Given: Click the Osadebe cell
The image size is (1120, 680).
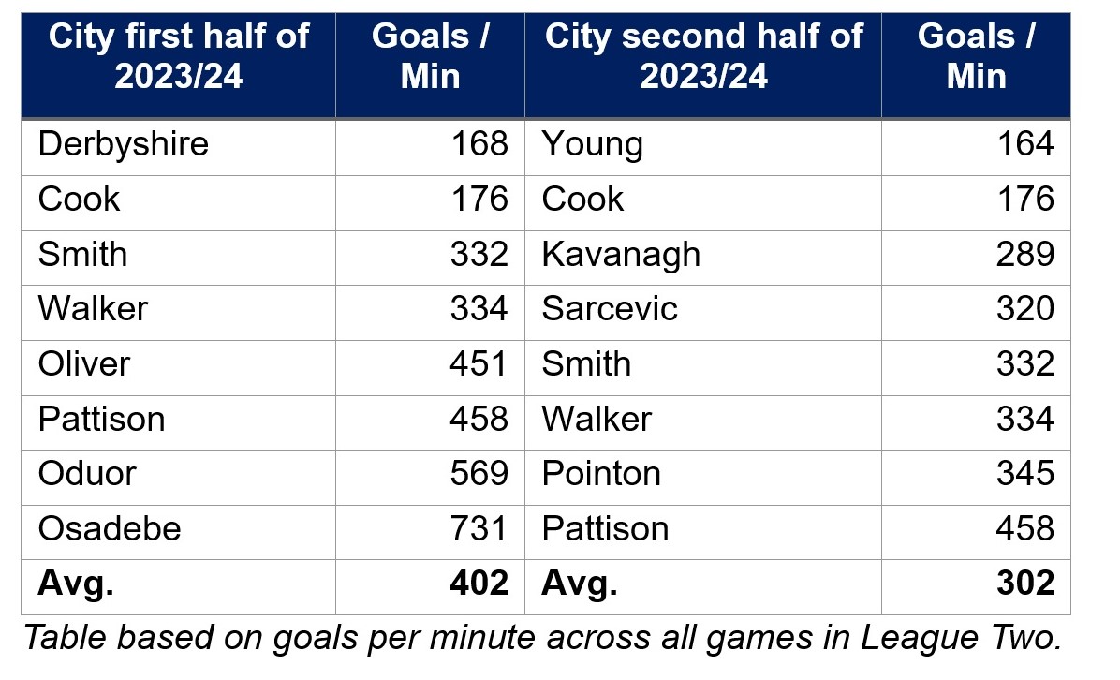Looking at the screenshot, I should click(x=110, y=528).
